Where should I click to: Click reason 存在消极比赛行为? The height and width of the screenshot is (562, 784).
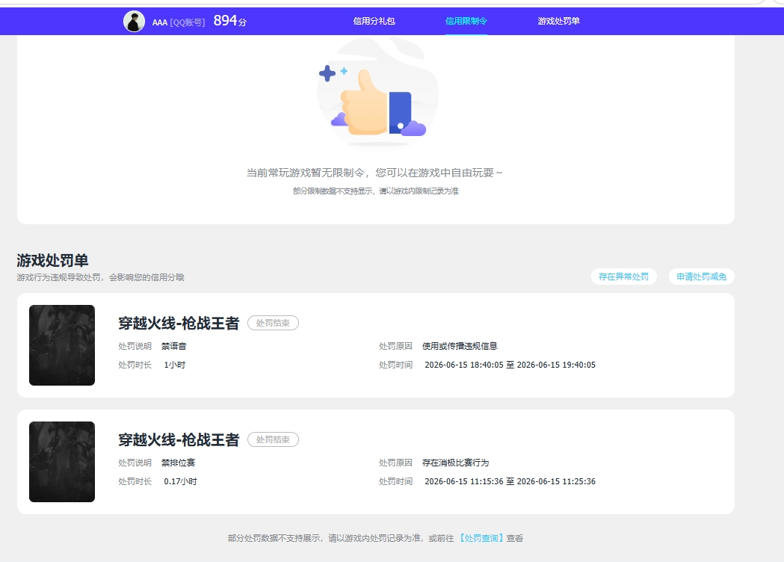pos(455,463)
